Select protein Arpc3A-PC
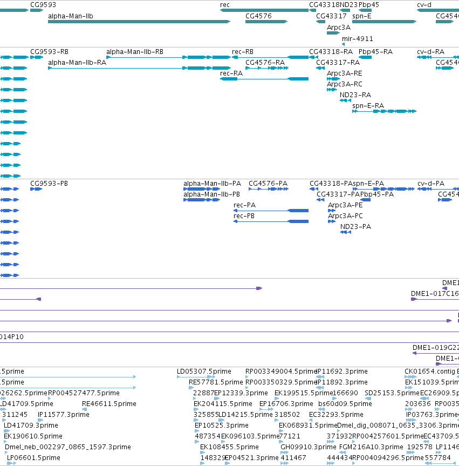This screenshot has width=459, height=466. [332, 221]
